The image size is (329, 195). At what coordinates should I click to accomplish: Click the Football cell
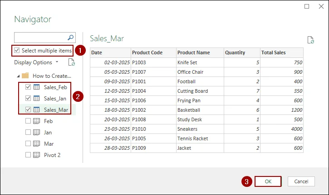pyautogui.click(x=200, y=81)
